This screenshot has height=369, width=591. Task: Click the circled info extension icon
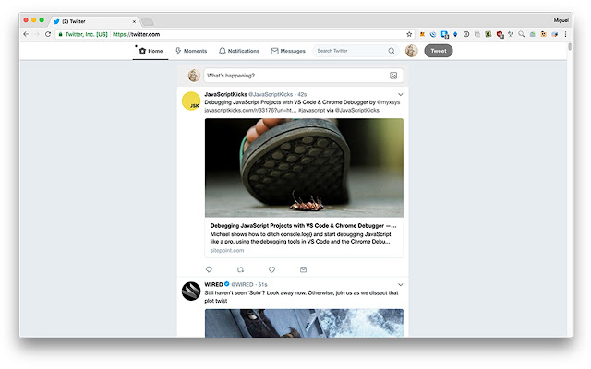[x=466, y=34]
